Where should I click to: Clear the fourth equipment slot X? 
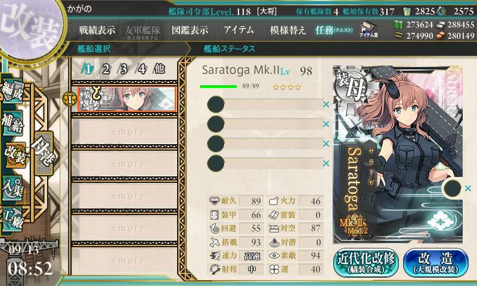(x=326, y=163)
